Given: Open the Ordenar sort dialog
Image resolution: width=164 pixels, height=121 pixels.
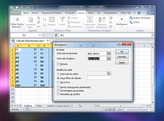Looking at the screenshot, I should coord(51,22).
